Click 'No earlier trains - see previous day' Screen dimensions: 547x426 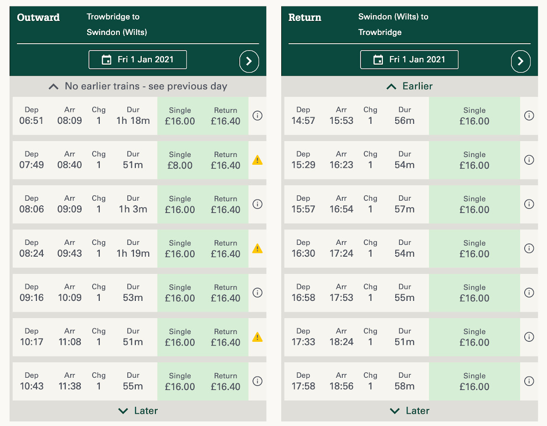click(x=138, y=86)
